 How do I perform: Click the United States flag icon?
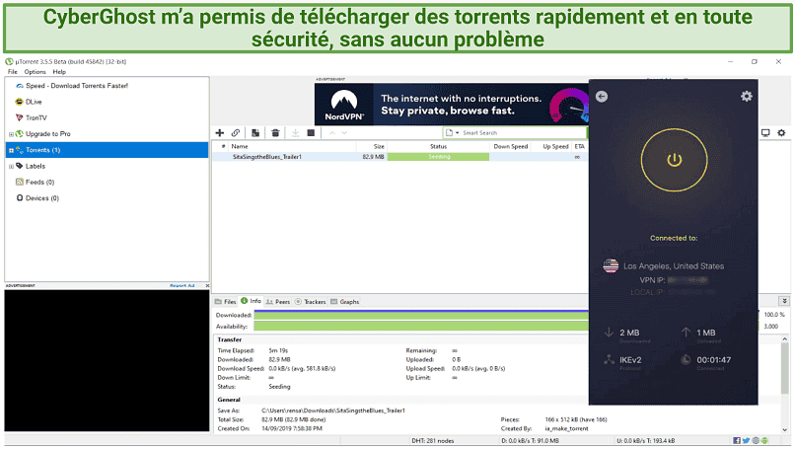click(x=611, y=265)
